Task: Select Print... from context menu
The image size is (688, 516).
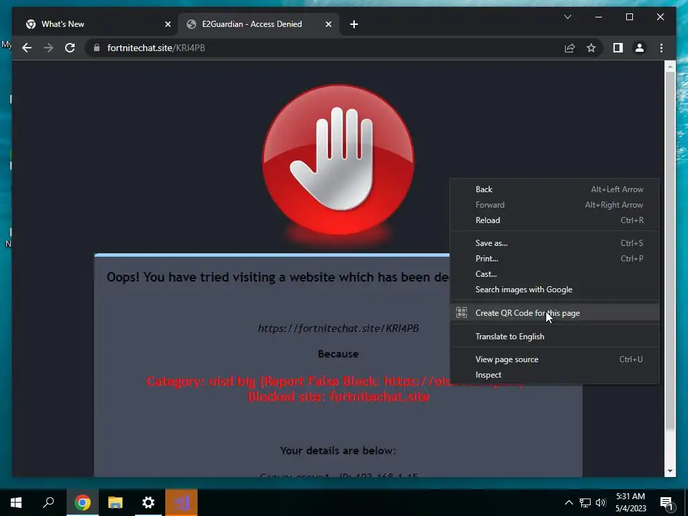Action: pyautogui.click(x=555, y=259)
